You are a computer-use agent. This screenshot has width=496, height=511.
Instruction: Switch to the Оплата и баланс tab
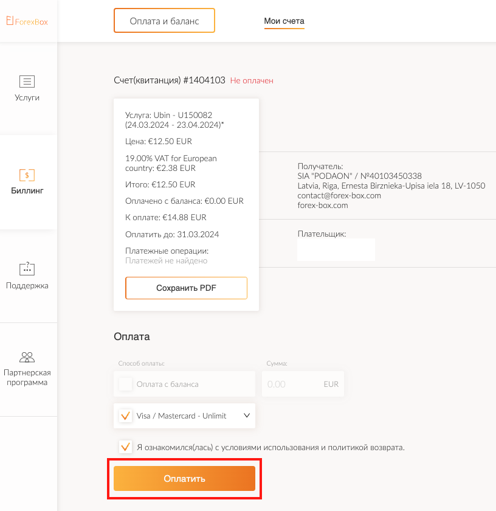point(164,21)
